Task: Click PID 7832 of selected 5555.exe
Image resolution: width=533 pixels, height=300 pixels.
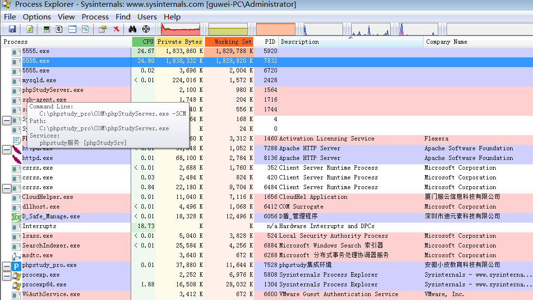Action: click(271, 61)
